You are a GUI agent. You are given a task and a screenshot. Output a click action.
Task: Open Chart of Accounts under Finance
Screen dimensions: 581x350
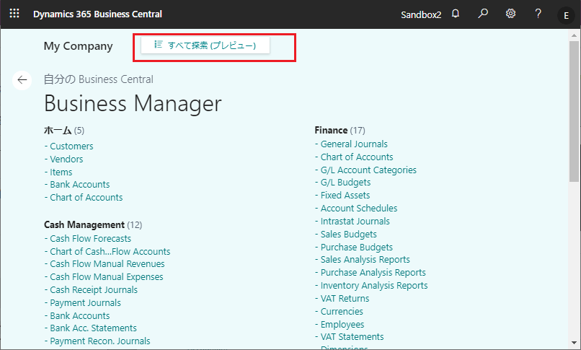(357, 157)
